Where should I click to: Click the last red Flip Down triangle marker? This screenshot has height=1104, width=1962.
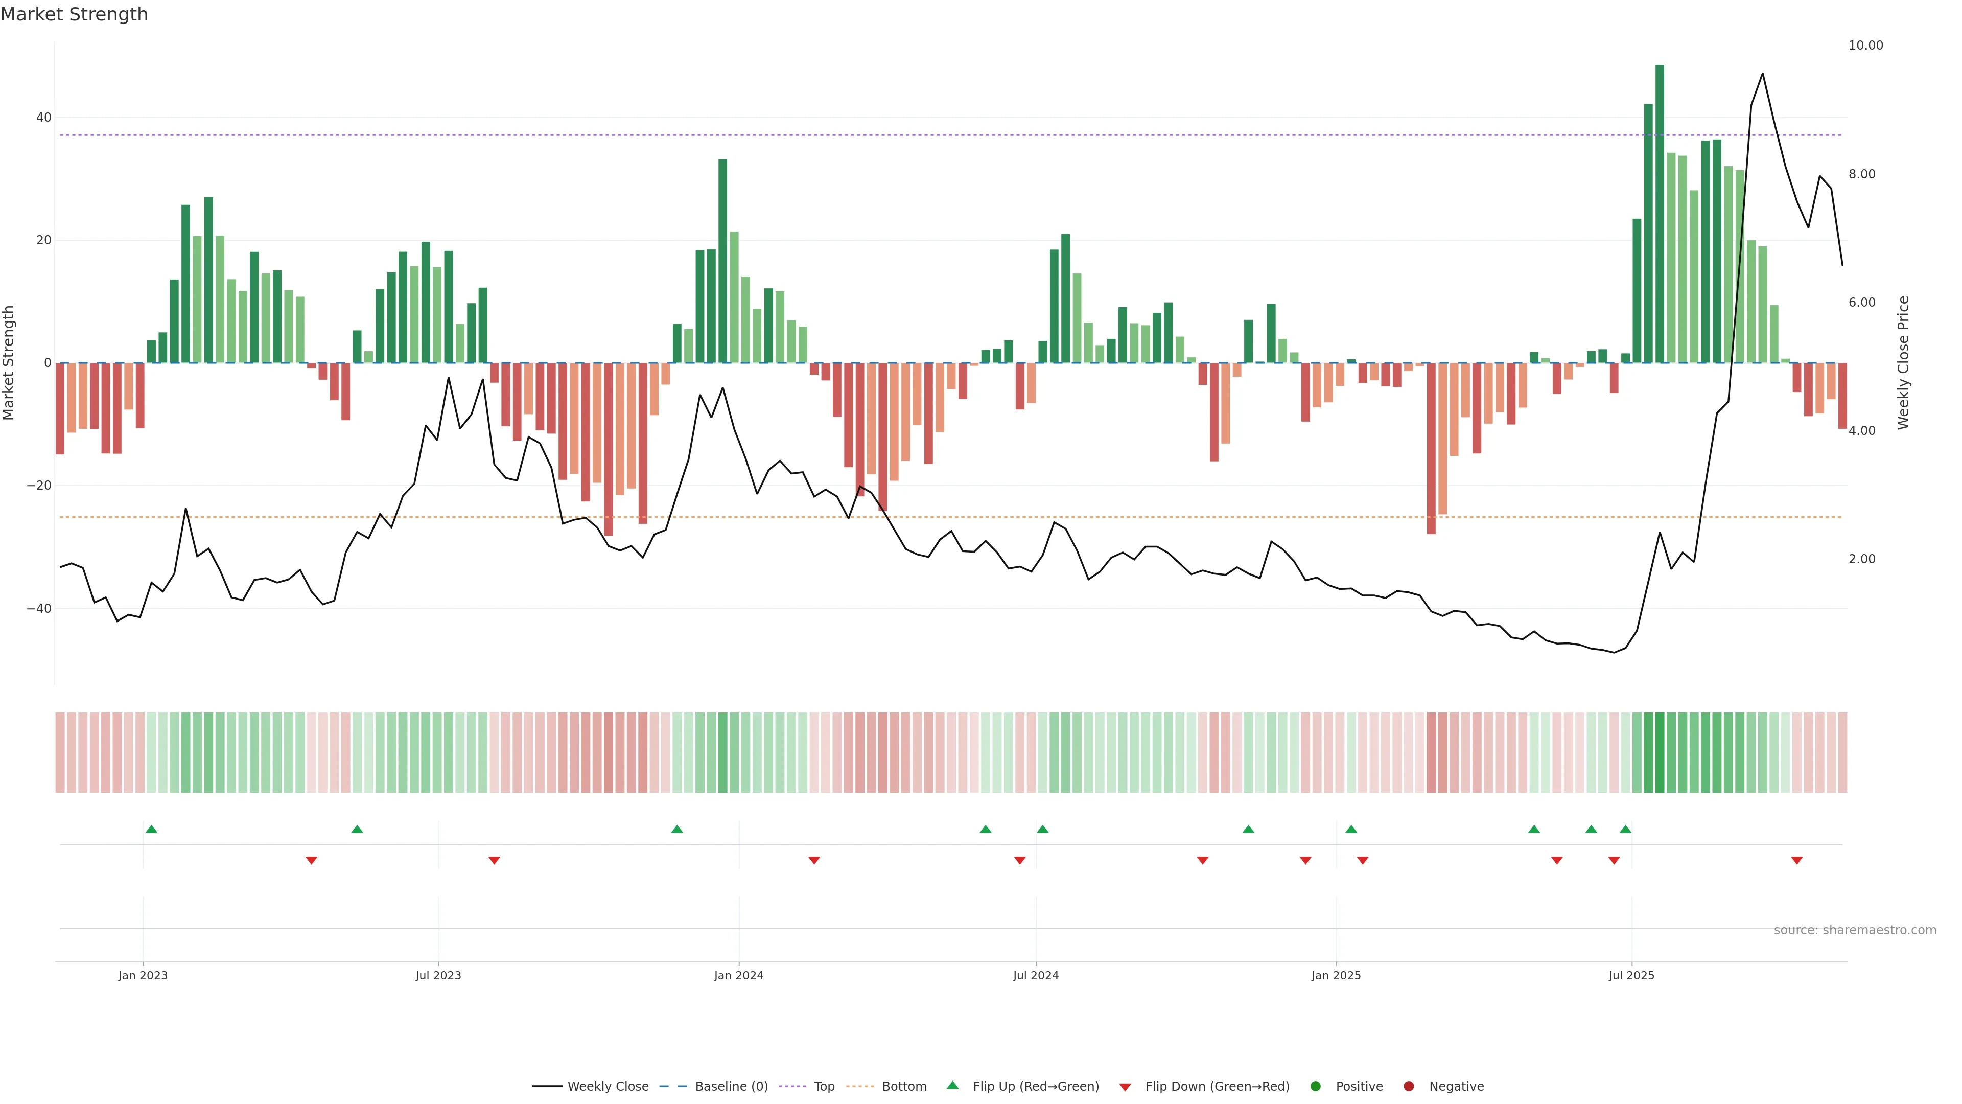pyautogui.click(x=1797, y=860)
